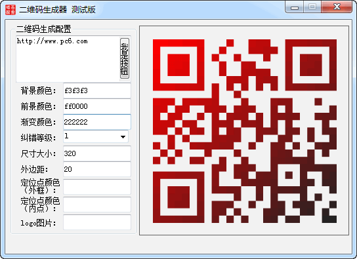The image size is (357, 259).
Task: Click the 渐变颜色 label
Action: (38, 122)
